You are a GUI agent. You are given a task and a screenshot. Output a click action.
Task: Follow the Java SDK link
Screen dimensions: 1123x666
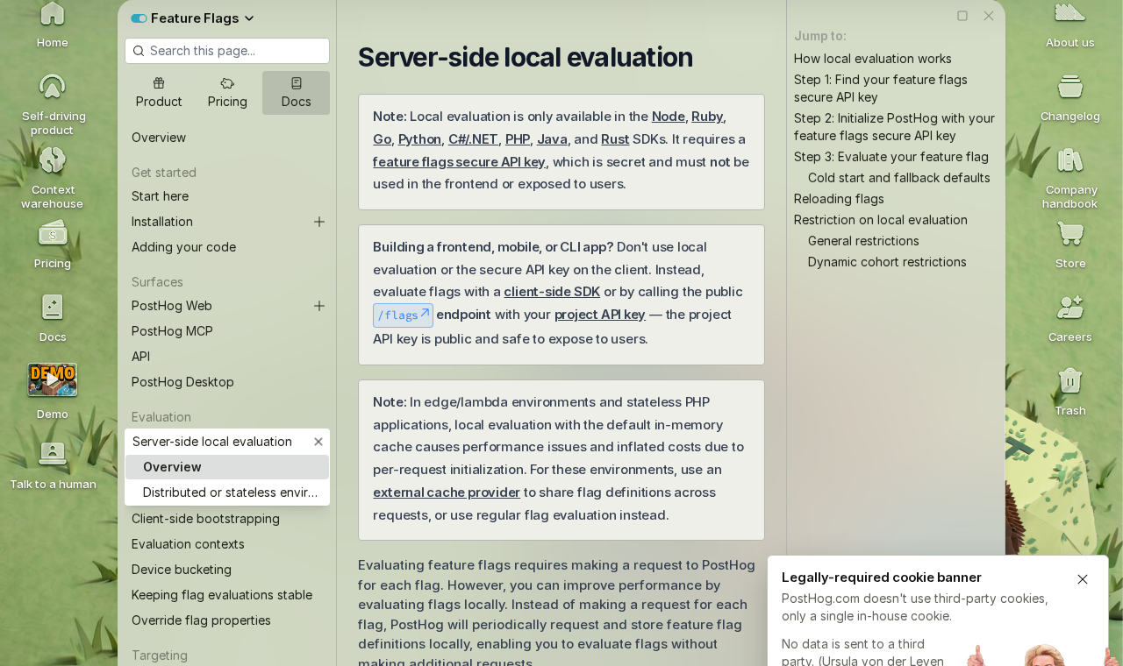552,139
